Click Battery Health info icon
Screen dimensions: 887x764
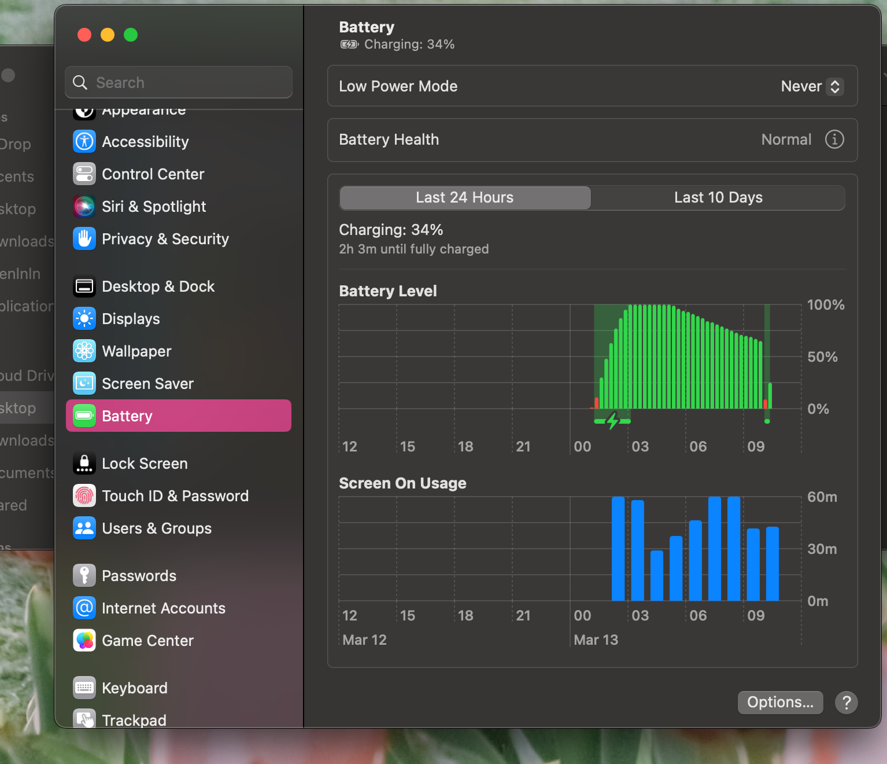coord(834,139)
